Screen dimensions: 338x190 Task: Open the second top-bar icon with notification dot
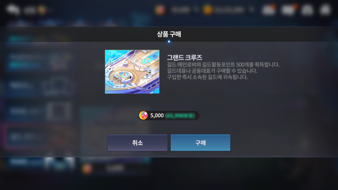coord(288,10)
